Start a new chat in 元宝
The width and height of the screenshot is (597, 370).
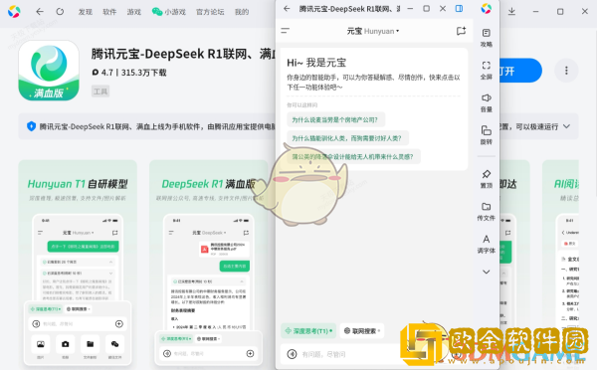(461, 31)
